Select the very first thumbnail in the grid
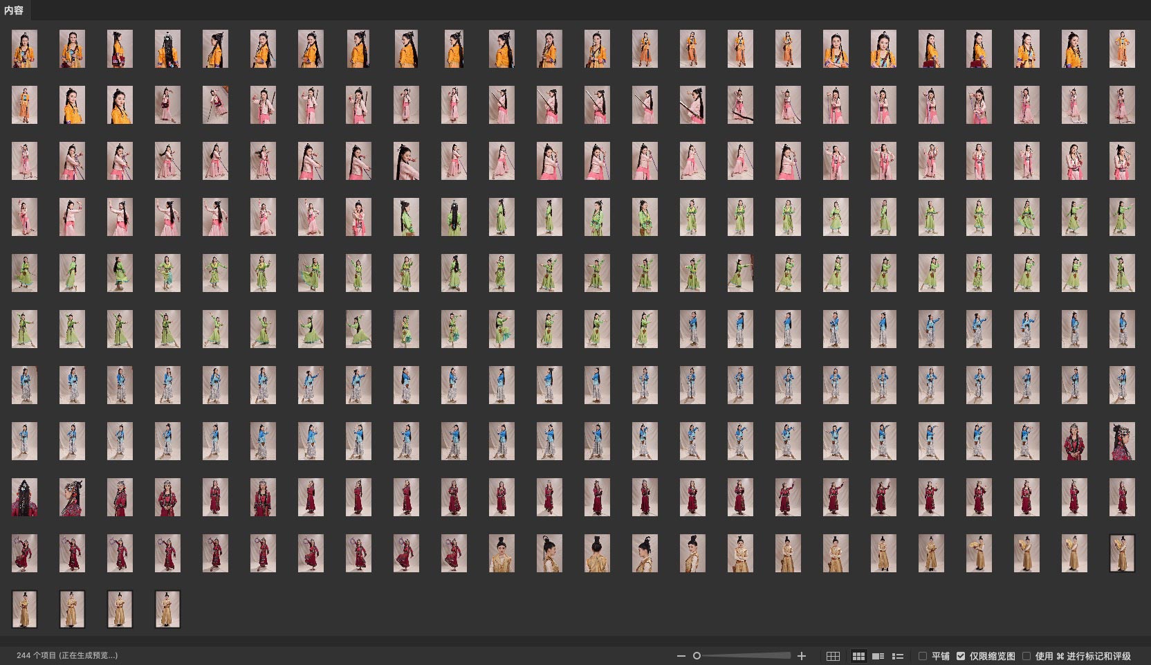This screenshot has height=665, width=1151. [24, 49]
